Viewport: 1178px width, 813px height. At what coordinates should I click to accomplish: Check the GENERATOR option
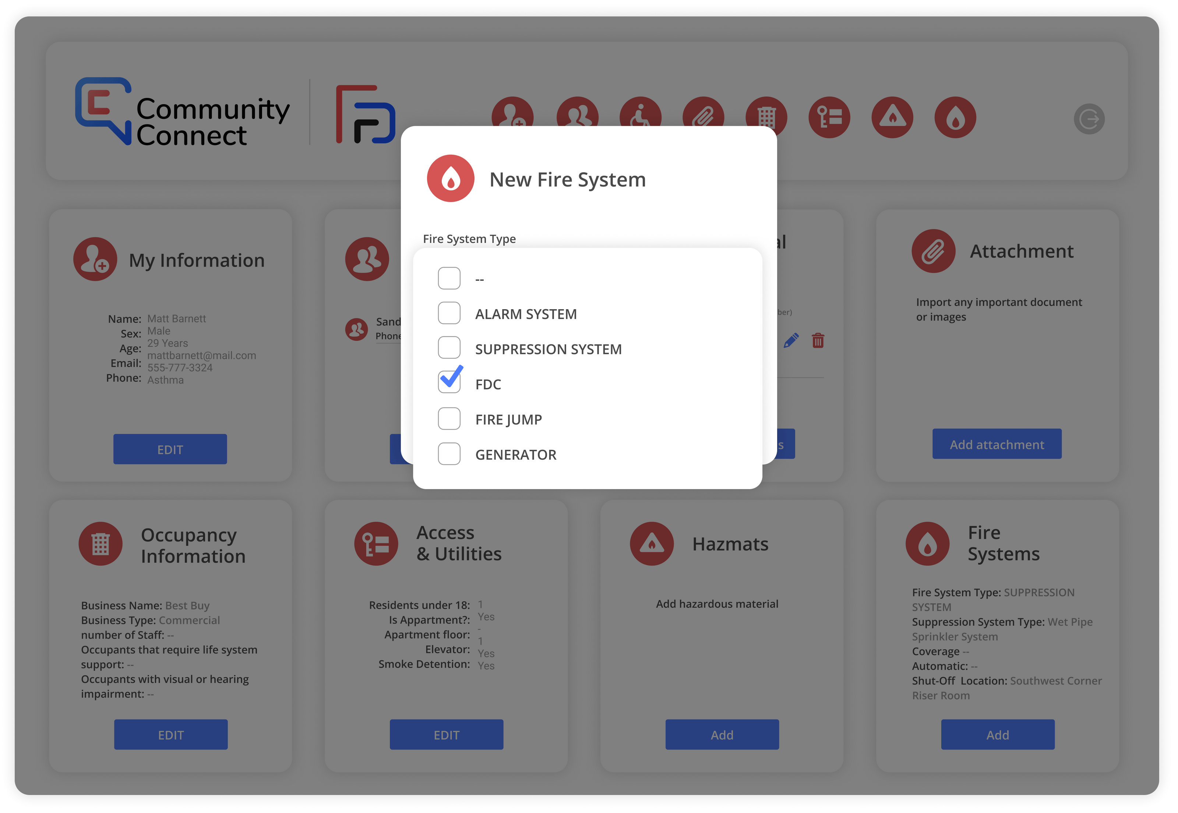449,453
